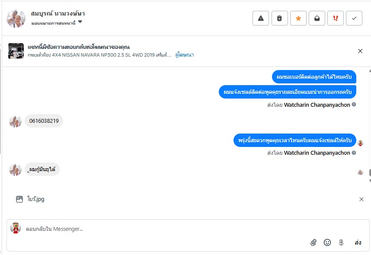Click the spam warning triangle icon
The image size is (371, 255).
(261, 18)
